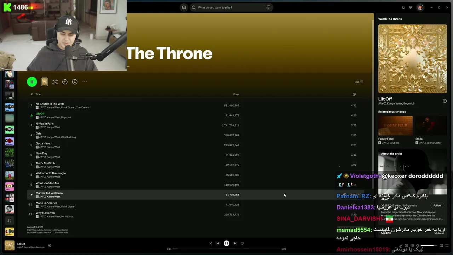Viewport: 453px width, 255px height.
Task: Open the Browse icon in search bar
Action: (x=268, y=7)
